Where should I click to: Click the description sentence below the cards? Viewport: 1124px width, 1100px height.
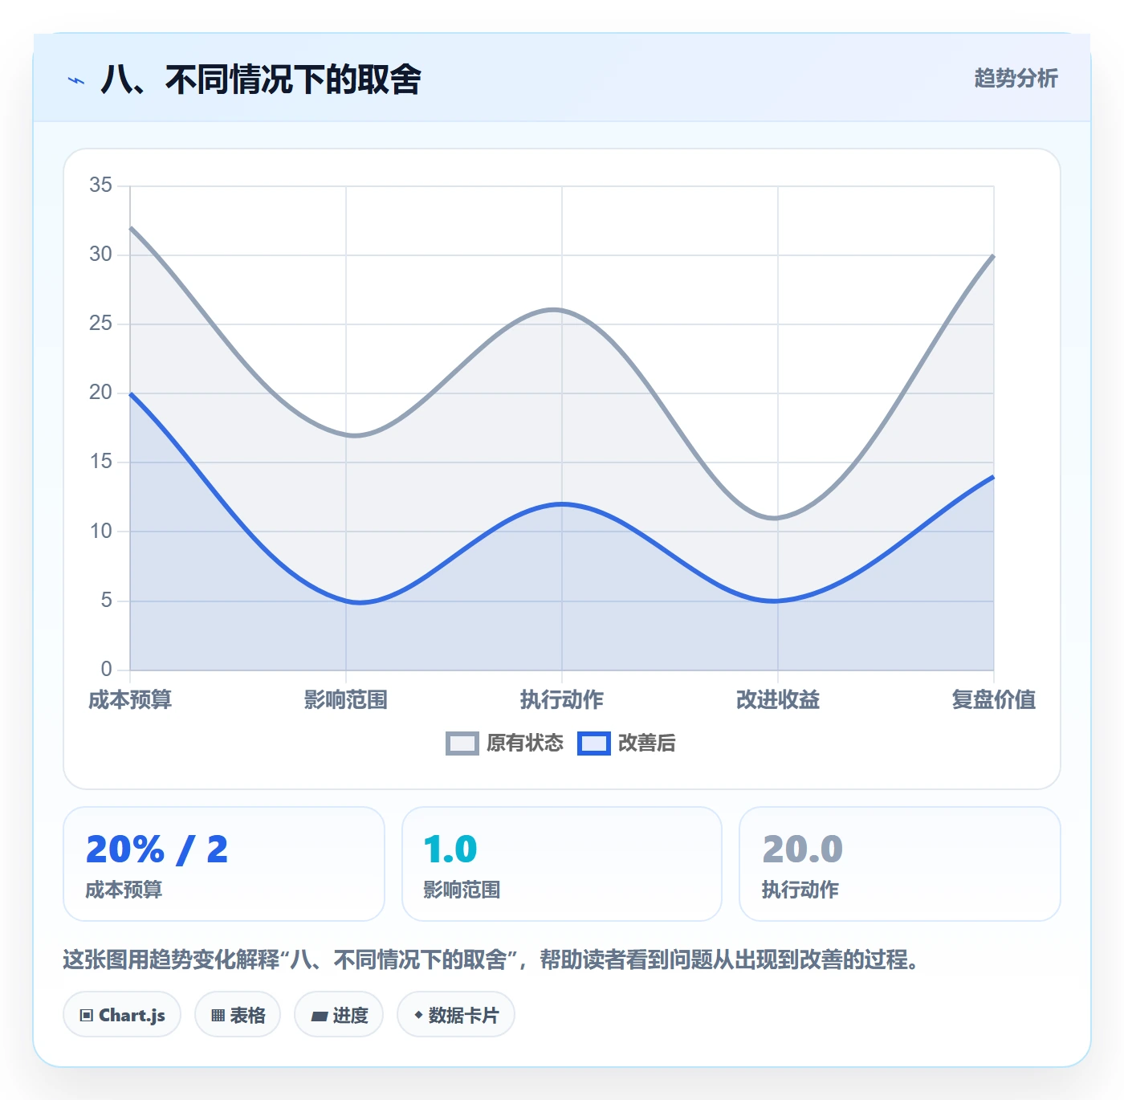click(x=491, y=959)
